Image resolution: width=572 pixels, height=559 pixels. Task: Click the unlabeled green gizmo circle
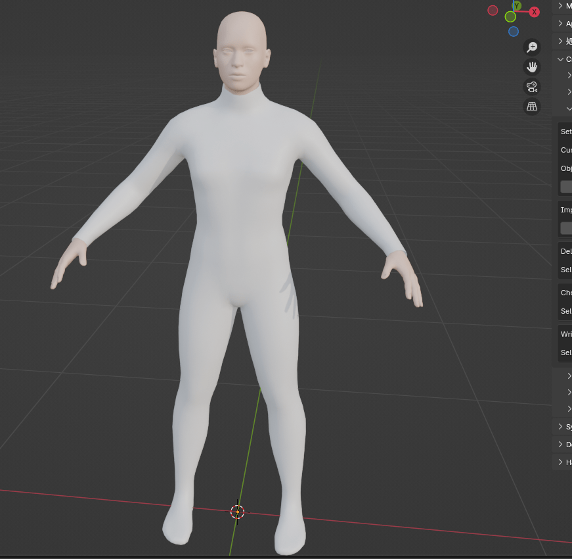click(510, 16)
